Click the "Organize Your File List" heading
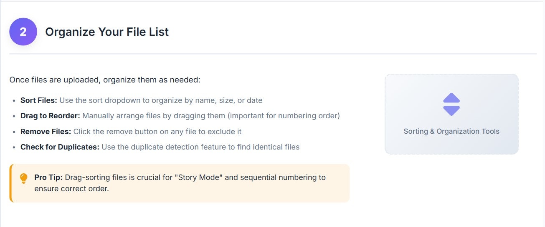 click(107, 32)
